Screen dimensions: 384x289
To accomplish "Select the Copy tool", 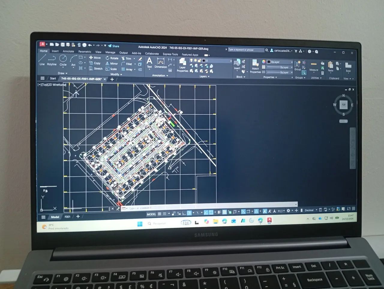I will click(95, 63).
